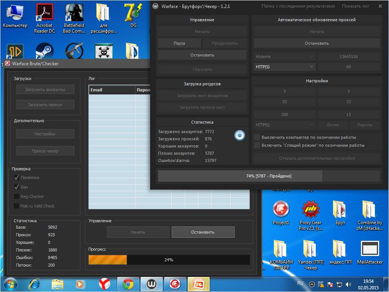Screen dimensions: 389x292
Task: Click the Windows Start button
Action: pos(10,283)
